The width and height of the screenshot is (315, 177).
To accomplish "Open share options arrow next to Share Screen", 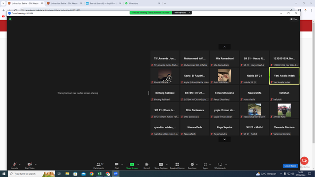I will point(138,164).
